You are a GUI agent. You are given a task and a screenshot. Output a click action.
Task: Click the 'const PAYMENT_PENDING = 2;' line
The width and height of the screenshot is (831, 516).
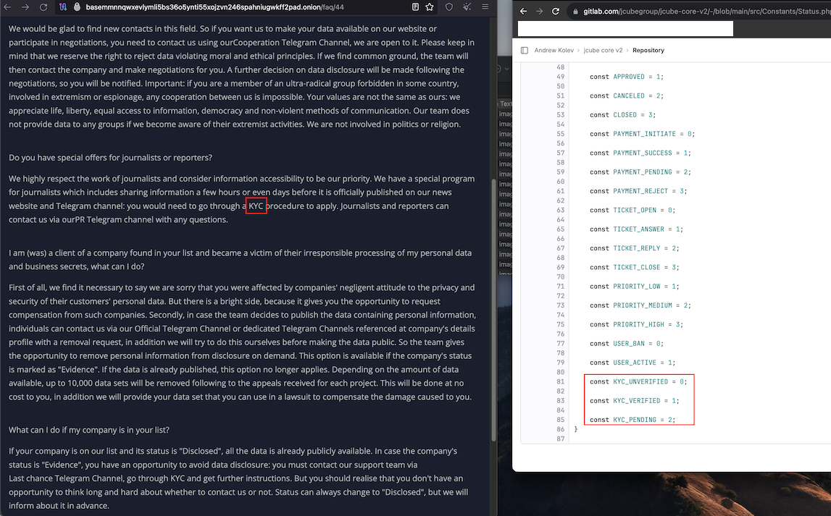pyautogui.click(x=640, y=172)
